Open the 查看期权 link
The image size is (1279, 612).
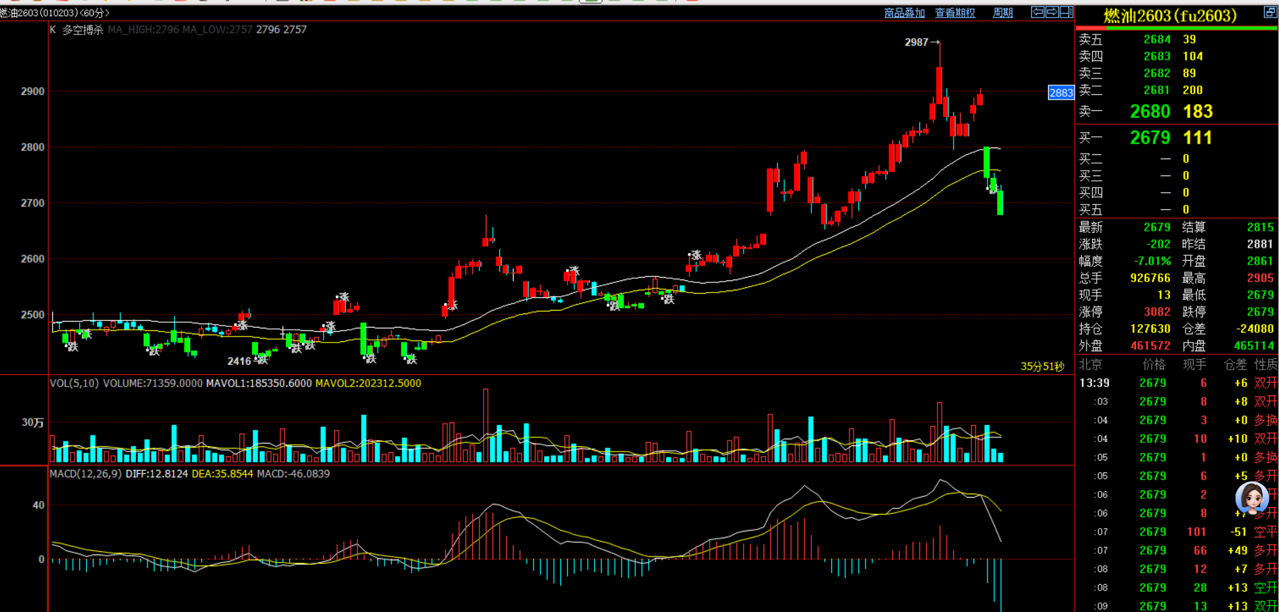click(955, 13)
